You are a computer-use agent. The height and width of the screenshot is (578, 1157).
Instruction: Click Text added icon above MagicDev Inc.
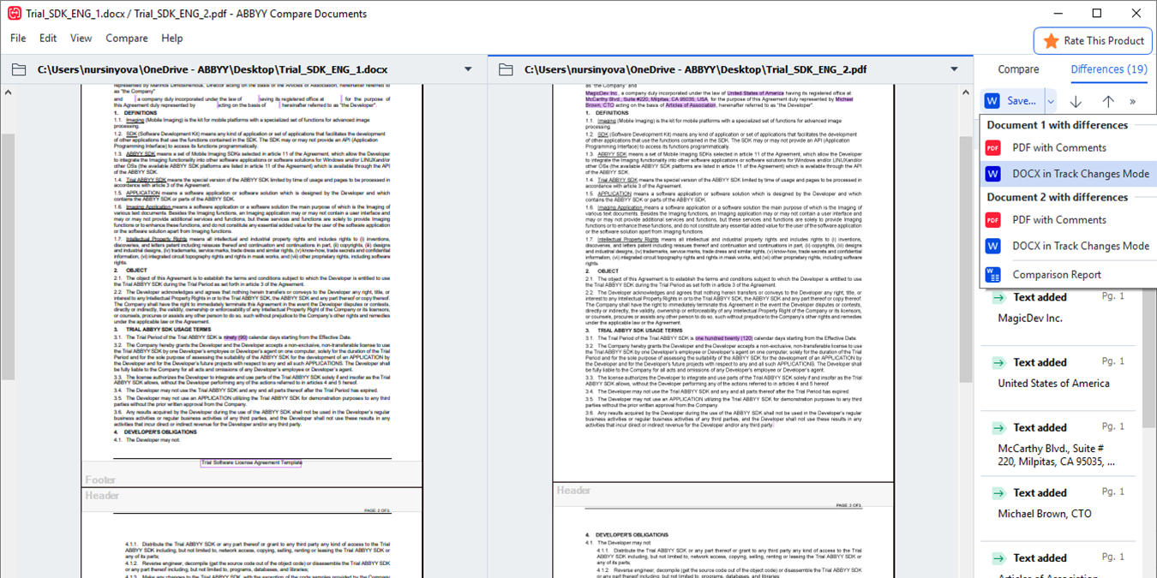point(998,298)
